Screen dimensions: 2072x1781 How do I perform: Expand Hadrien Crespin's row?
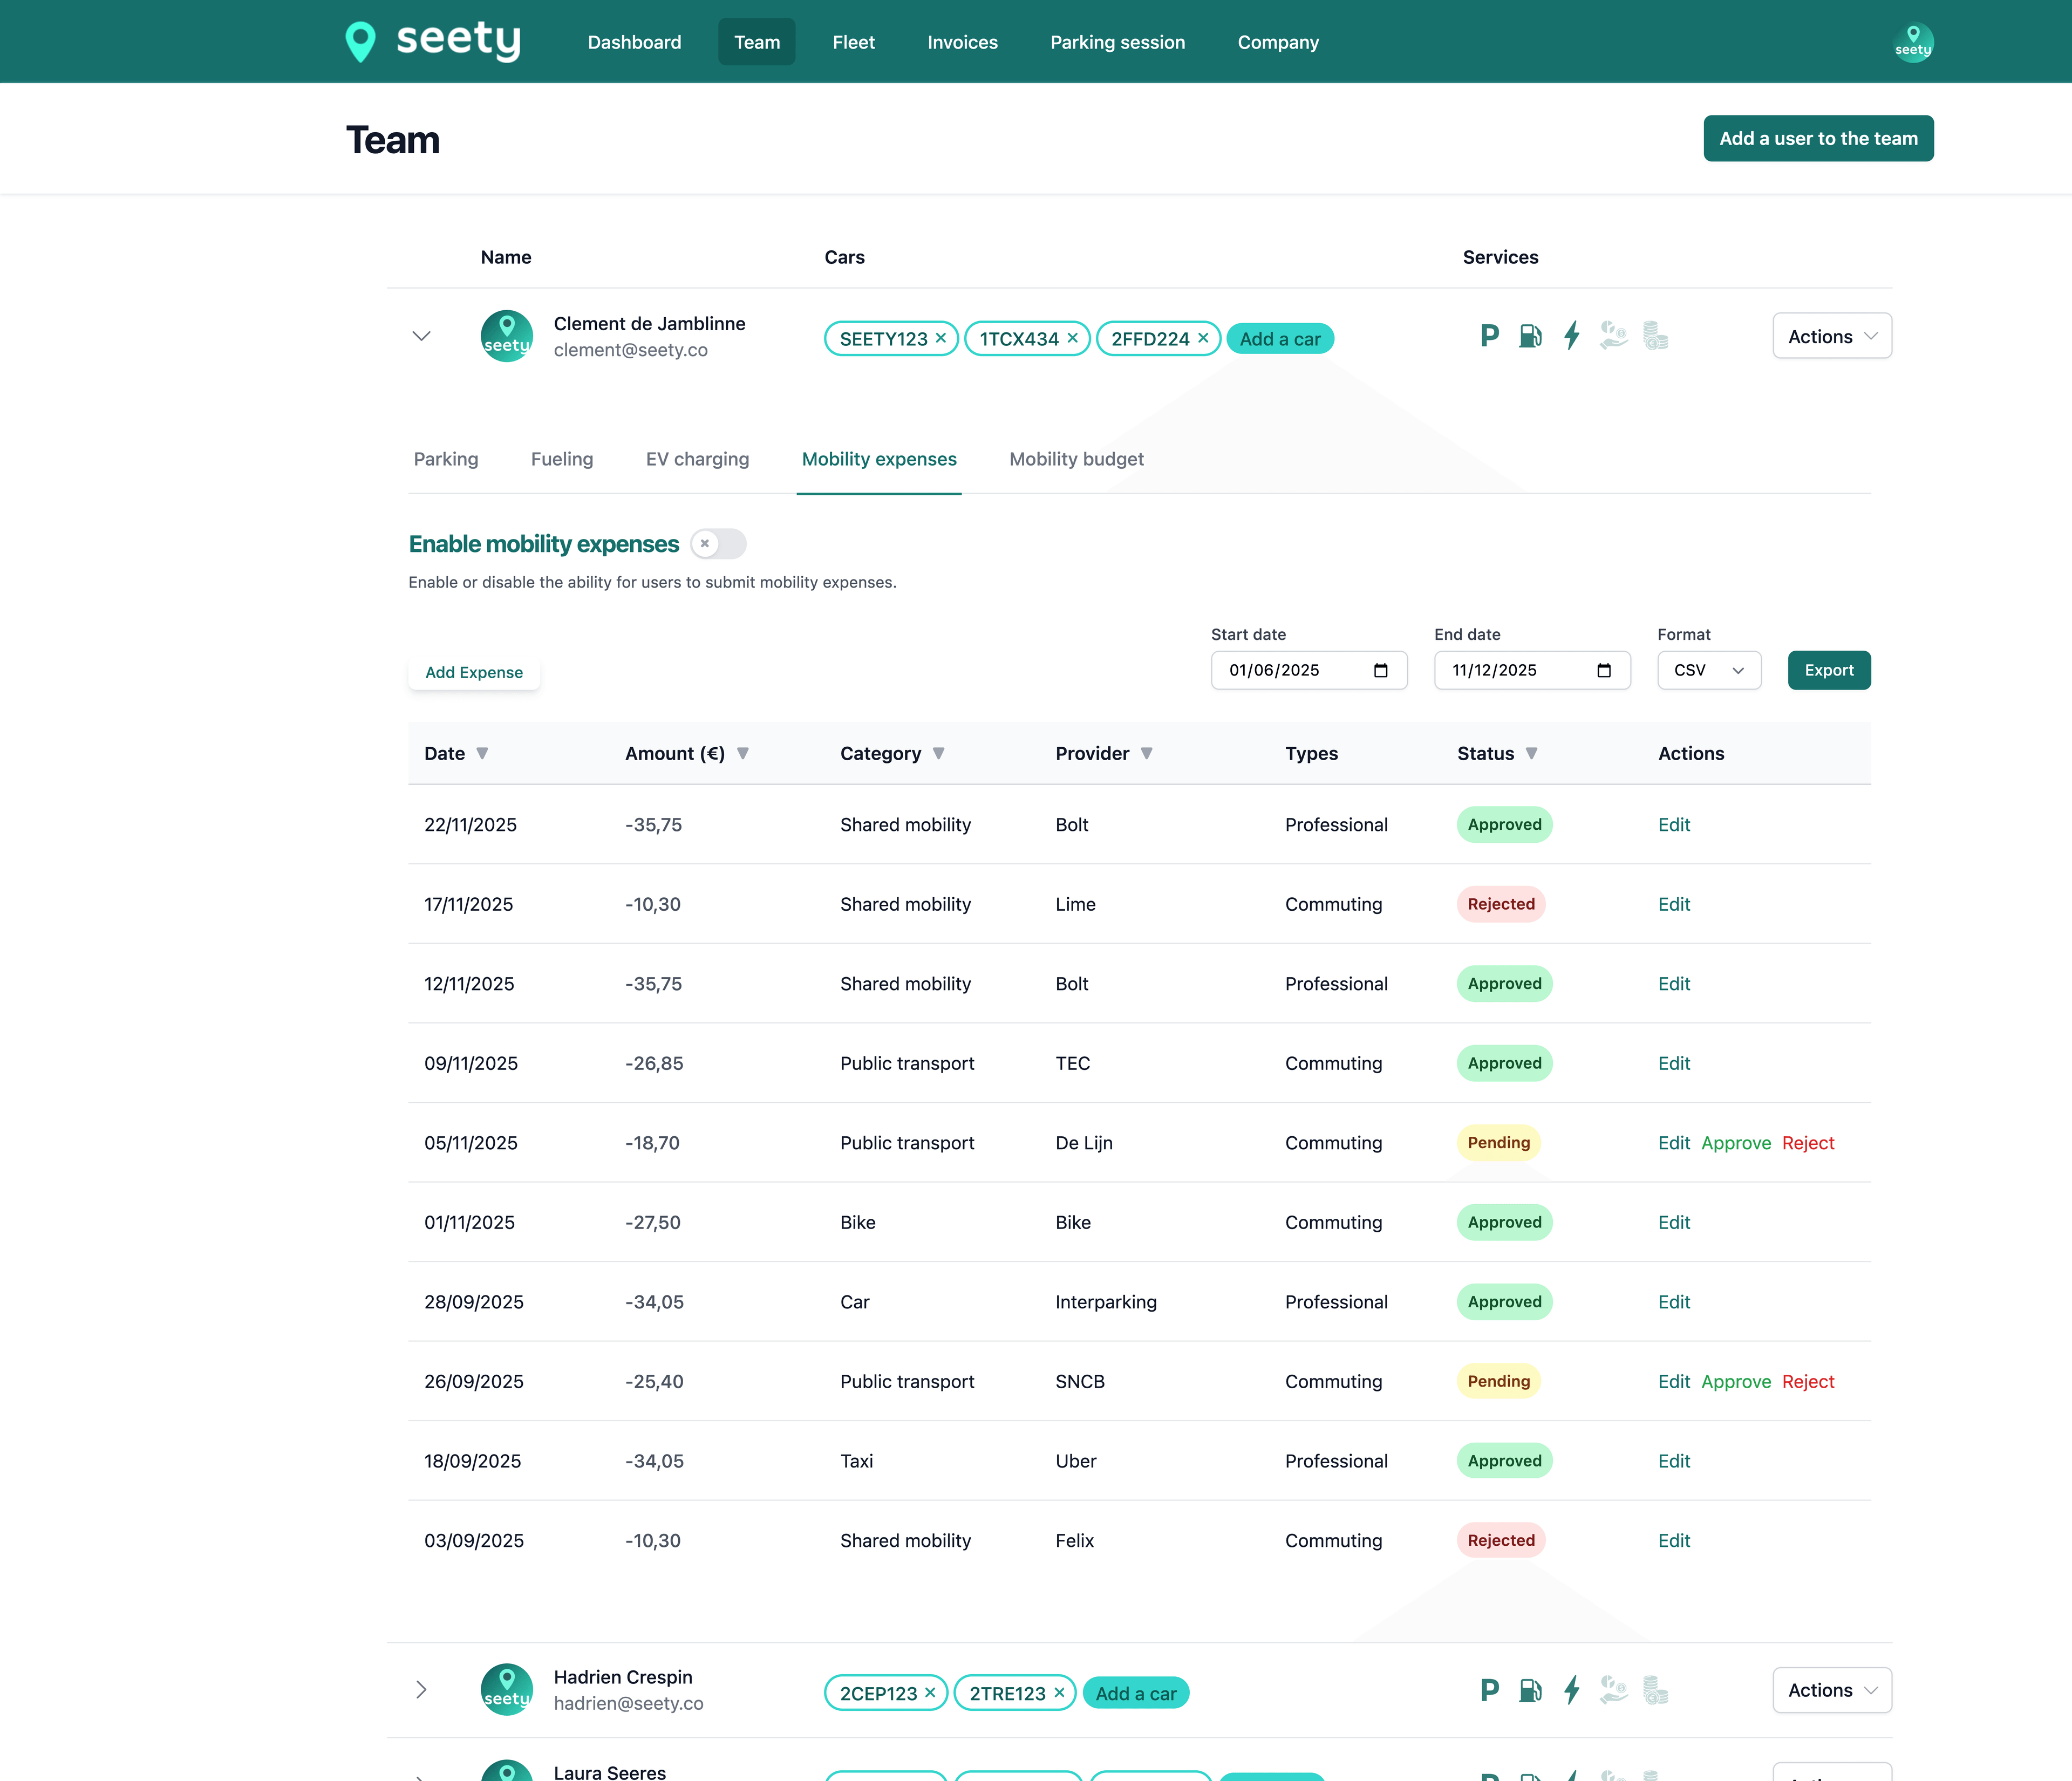click(421, 1690)
